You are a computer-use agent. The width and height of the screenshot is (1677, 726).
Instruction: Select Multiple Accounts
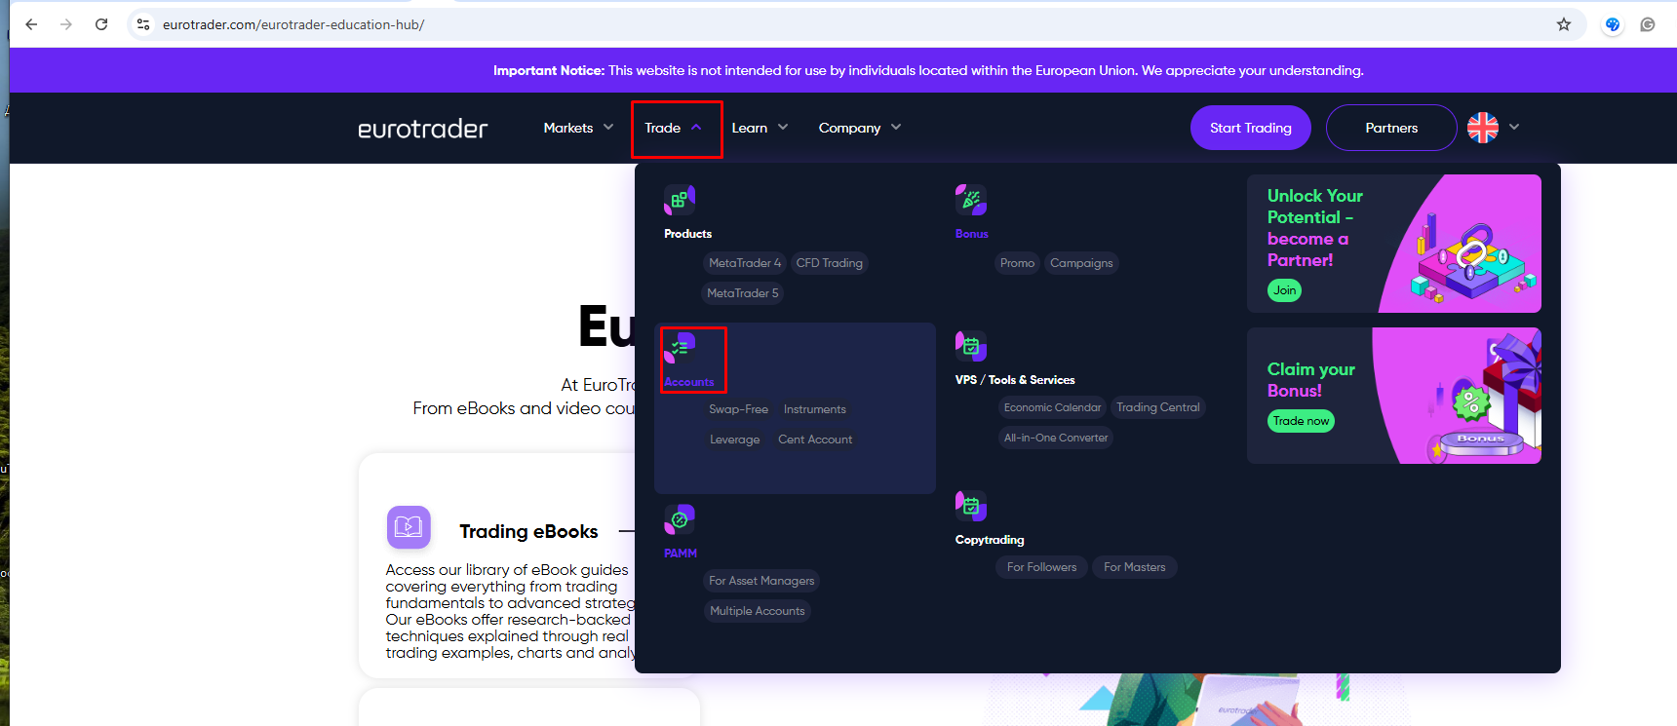point(758,611)
